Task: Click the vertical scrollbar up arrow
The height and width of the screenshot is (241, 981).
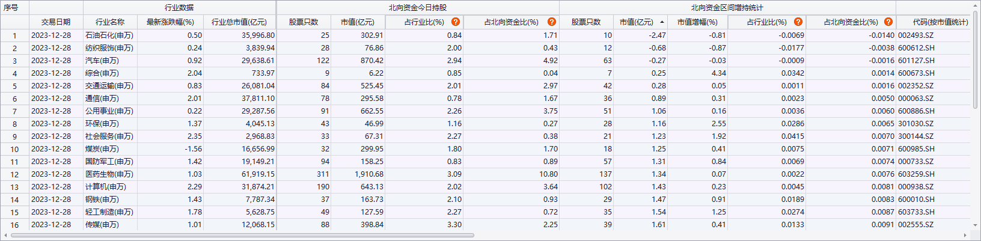Action: (x=976, y=5)
